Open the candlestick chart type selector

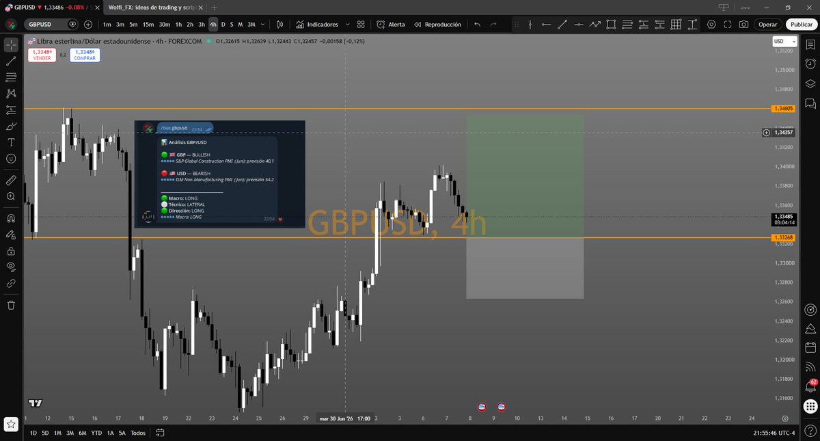click(x=280, y=24)
